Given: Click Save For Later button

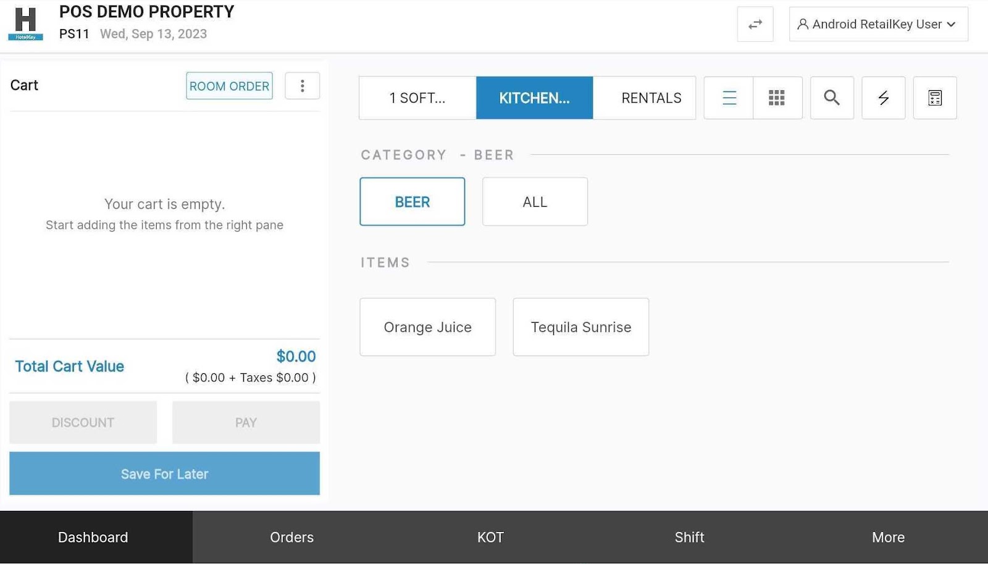Looking at the screenshot, I should click(x=164, y=474).
